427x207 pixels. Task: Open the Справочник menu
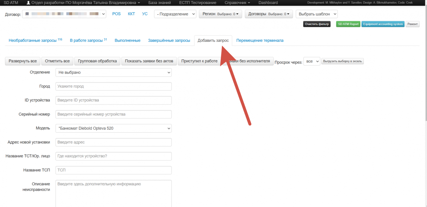coord(237,3)
